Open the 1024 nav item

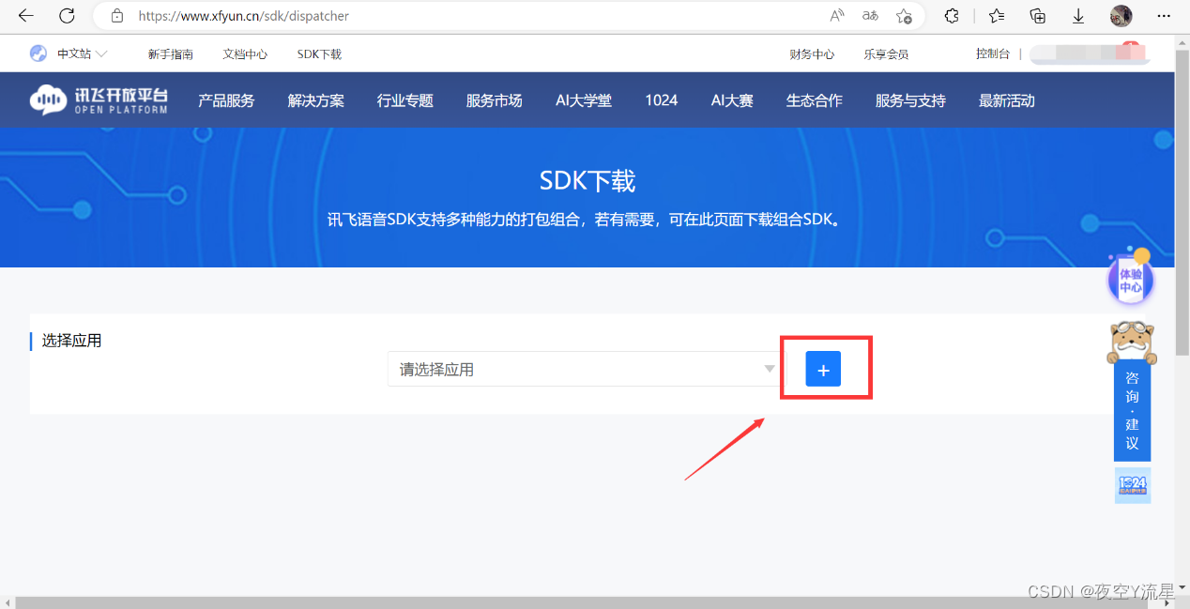point(662,100)
